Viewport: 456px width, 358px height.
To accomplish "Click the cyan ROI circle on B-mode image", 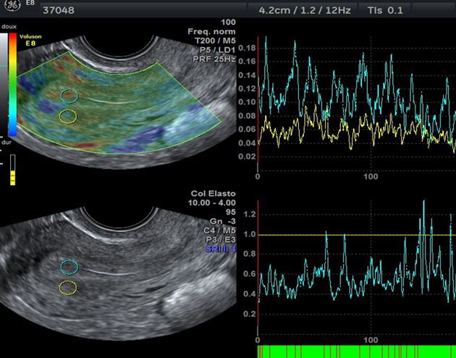I will (68, 267).
